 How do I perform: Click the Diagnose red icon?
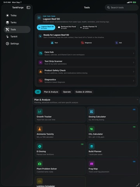pyautogui.click(x=82, y=43)
